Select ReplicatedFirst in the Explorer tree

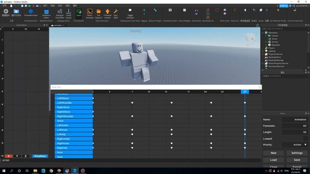click(275, 57)
